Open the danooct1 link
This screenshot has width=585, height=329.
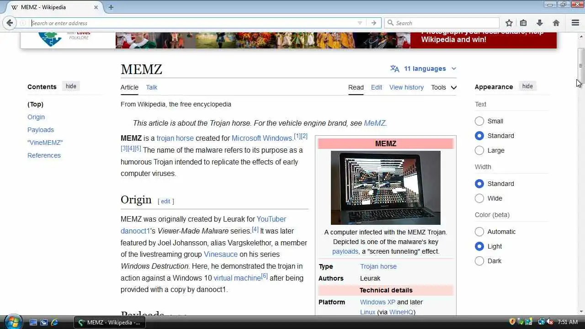coord(135,231)
